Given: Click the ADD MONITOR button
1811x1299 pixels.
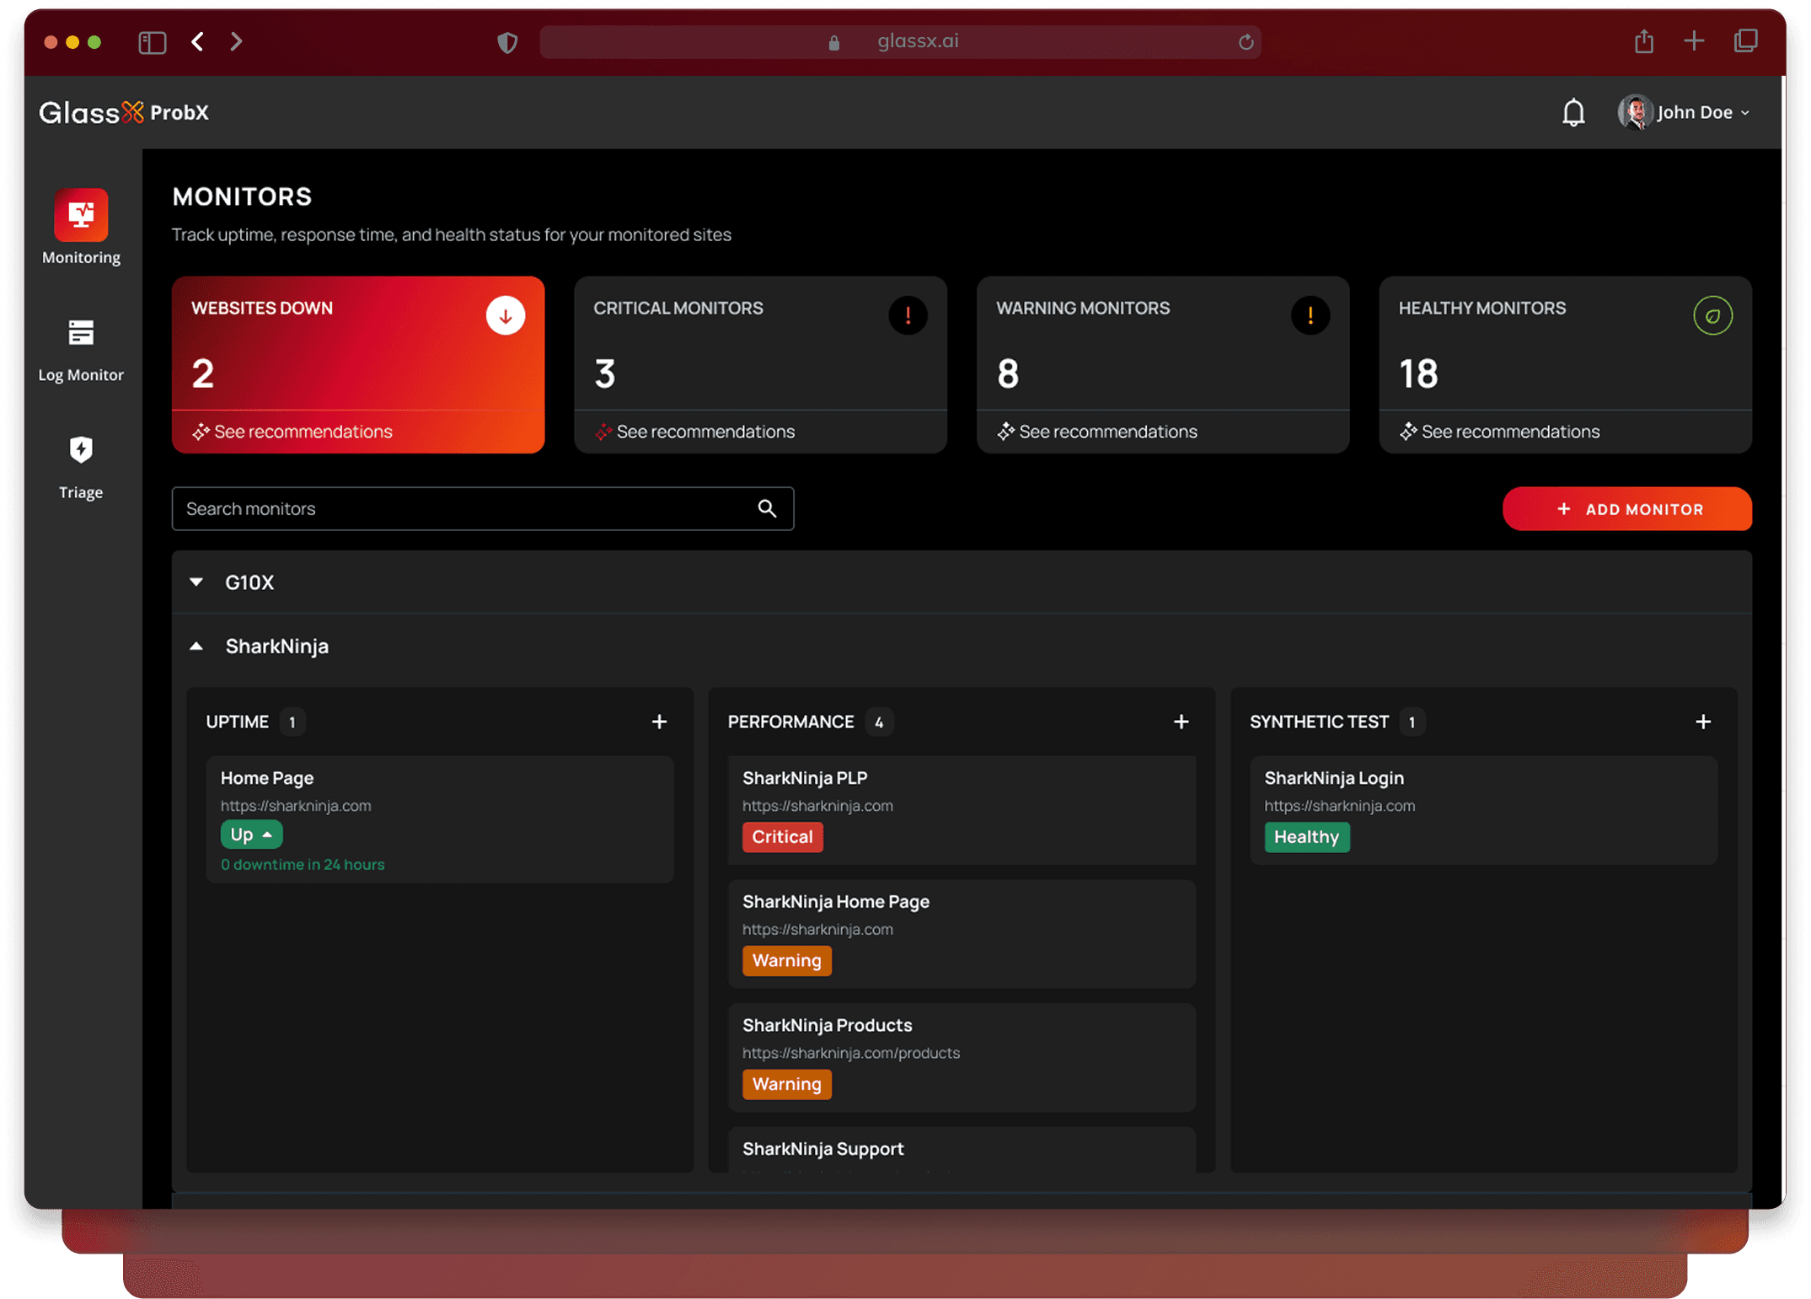Looking at the screenshot, I should tap(1626, 508).
